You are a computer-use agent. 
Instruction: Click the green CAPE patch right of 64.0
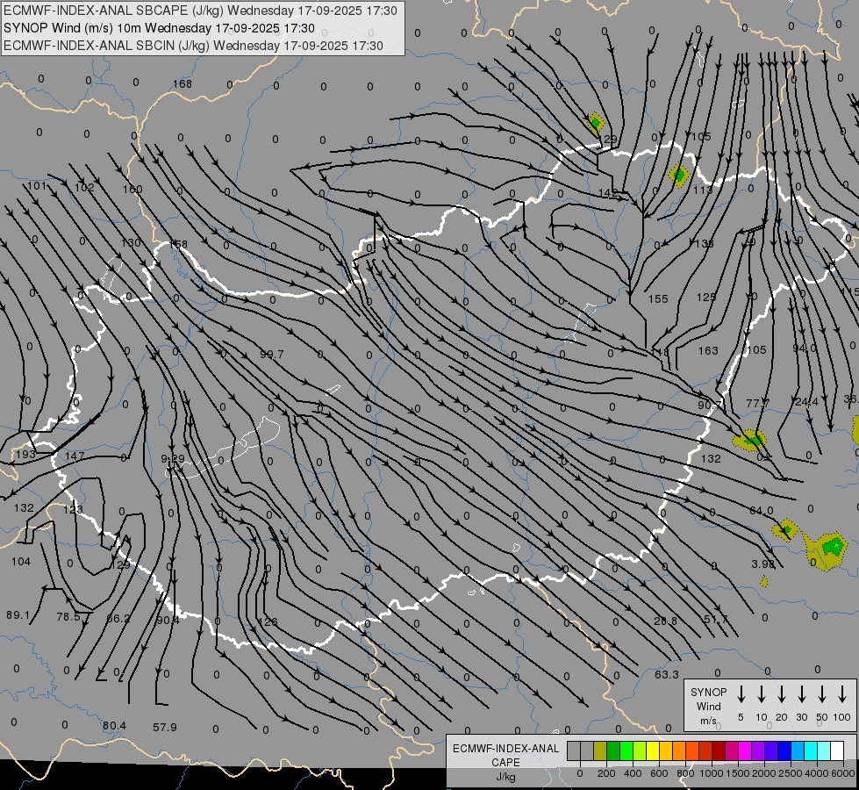[786, 529]
